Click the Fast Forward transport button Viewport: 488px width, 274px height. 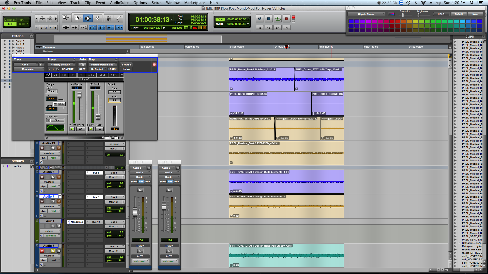pos(278,28)
